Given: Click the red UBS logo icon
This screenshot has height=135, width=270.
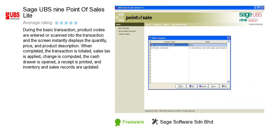Looking at the screenshot, I should click(x=13, y=16).
